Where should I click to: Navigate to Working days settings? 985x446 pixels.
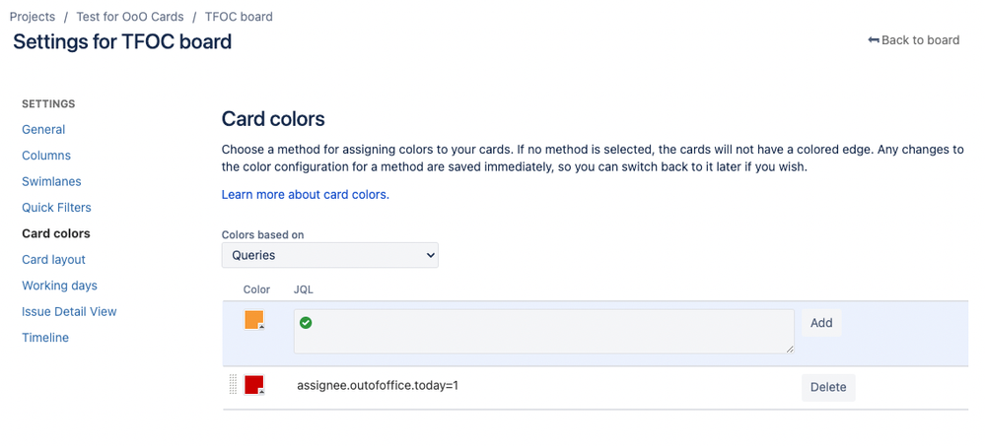[x=59, y=286]
